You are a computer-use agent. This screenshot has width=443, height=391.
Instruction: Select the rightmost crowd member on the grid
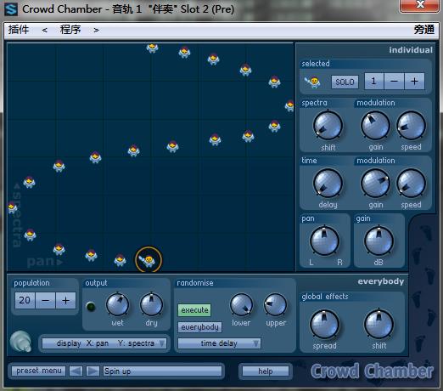[289, 105]
